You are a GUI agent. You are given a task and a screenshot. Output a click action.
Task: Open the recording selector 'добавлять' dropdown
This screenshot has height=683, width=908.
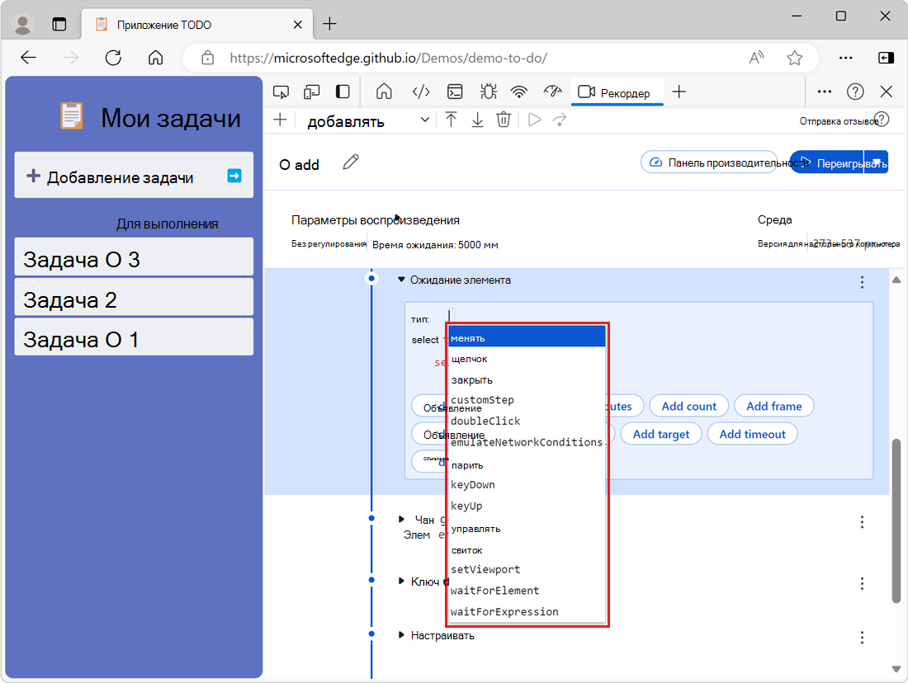367,121
